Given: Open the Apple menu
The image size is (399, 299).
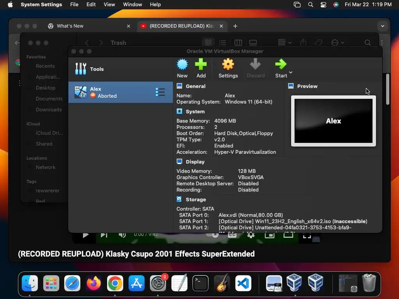Looking at the screenshot, I should (x=10, y=5).
